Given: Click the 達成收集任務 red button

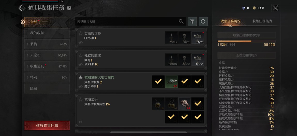Looking at the screenshot, I should (x=47, y=125).
